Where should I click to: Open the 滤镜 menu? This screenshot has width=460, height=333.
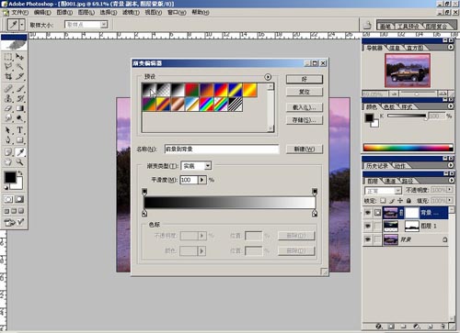click(x=131, y=12)
